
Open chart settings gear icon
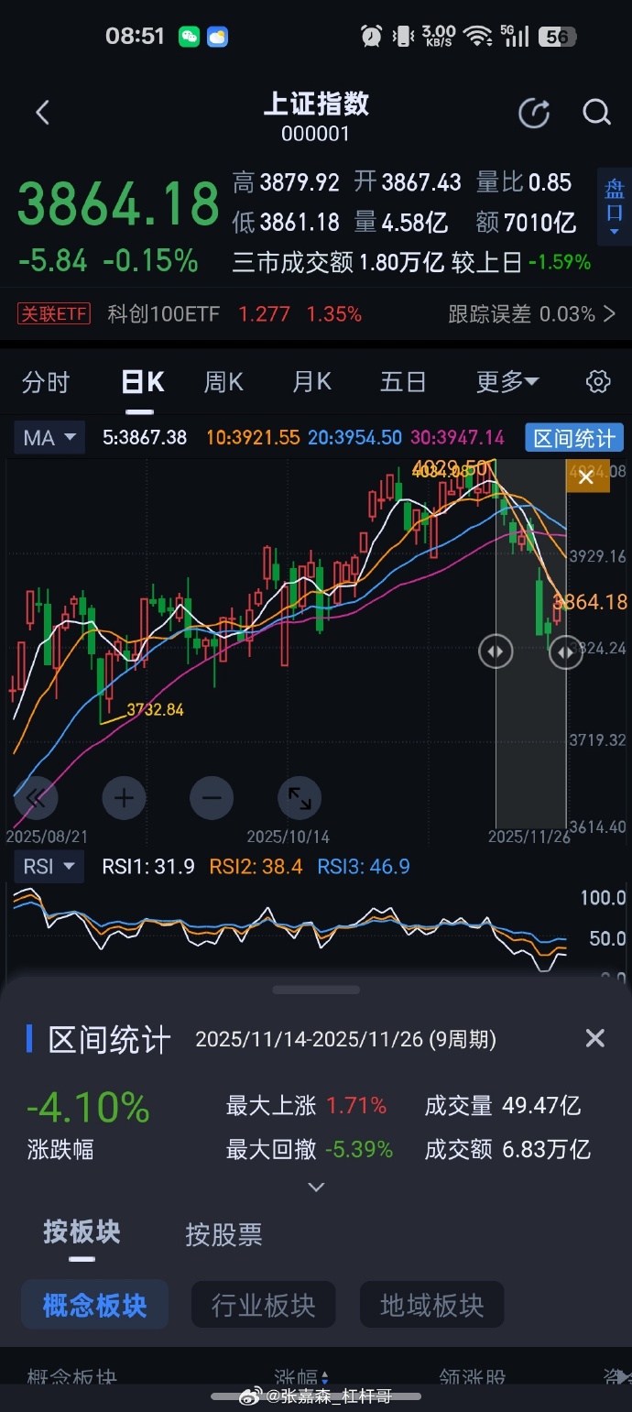click(x=598, y=382)
